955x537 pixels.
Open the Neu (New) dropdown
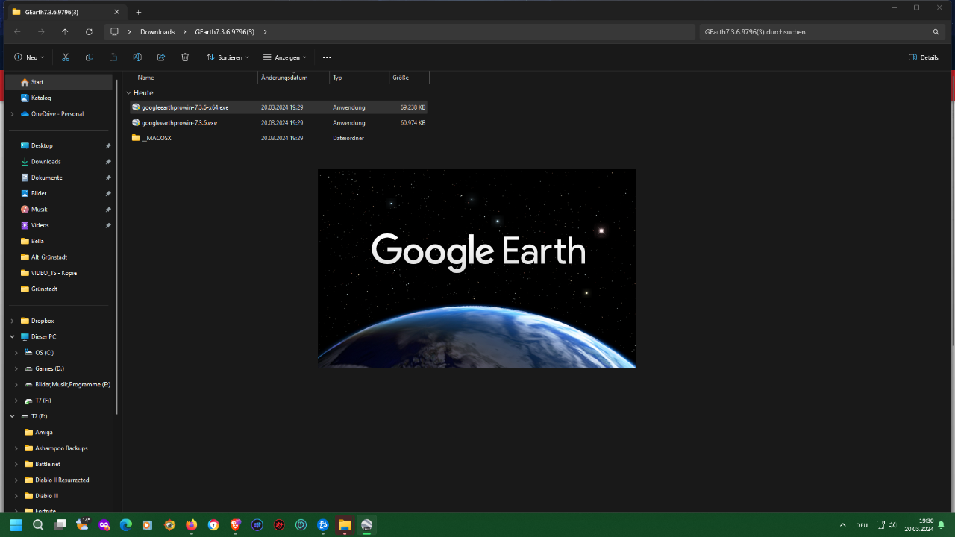[x=29, y=57]
